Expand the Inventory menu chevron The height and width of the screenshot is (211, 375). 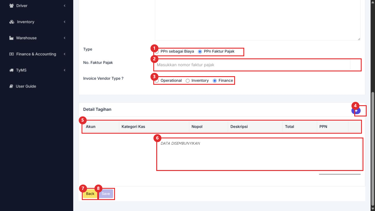(x=64, y=22)
